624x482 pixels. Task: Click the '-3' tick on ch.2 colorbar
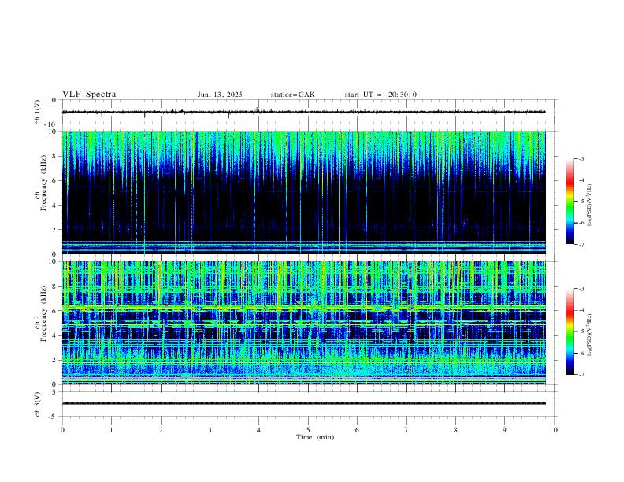[x=581, y=289]
